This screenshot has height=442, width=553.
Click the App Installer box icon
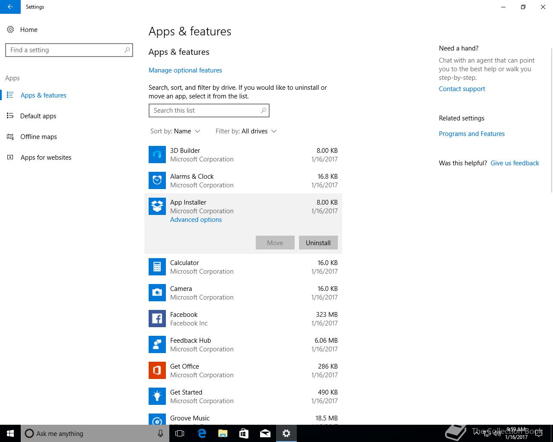click(x=157, y=206)
